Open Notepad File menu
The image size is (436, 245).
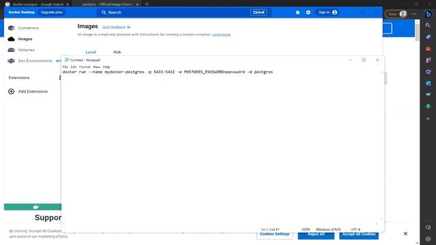[65, 67]
